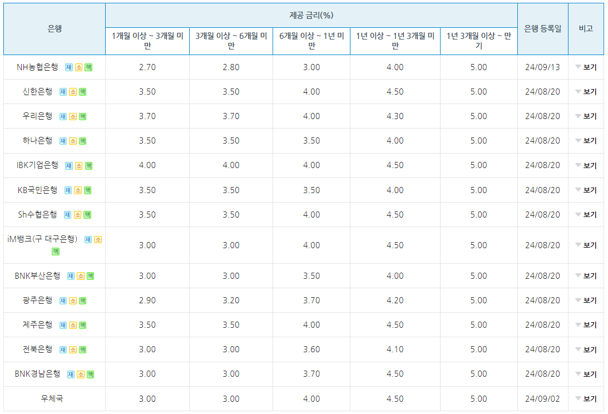The height and width of the screenshot is (414, 608).
Task: Click the orange 소 badge beside iM뱅크
Action: coord(98,239)
